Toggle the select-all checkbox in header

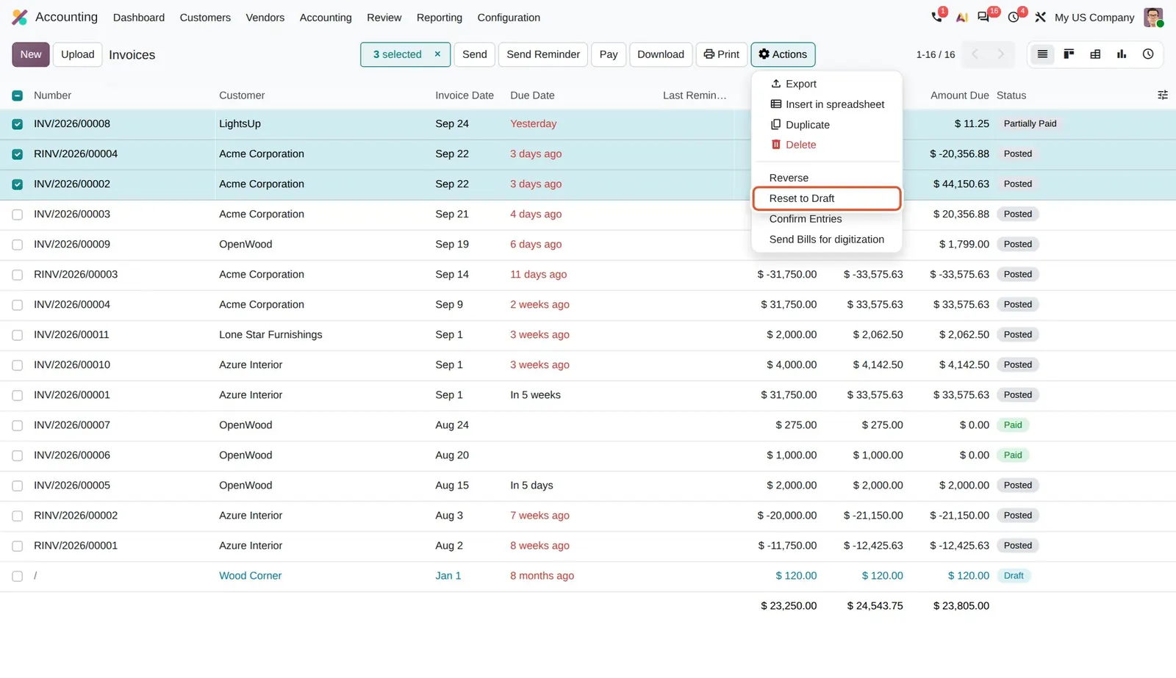click(x=17, y=95)
